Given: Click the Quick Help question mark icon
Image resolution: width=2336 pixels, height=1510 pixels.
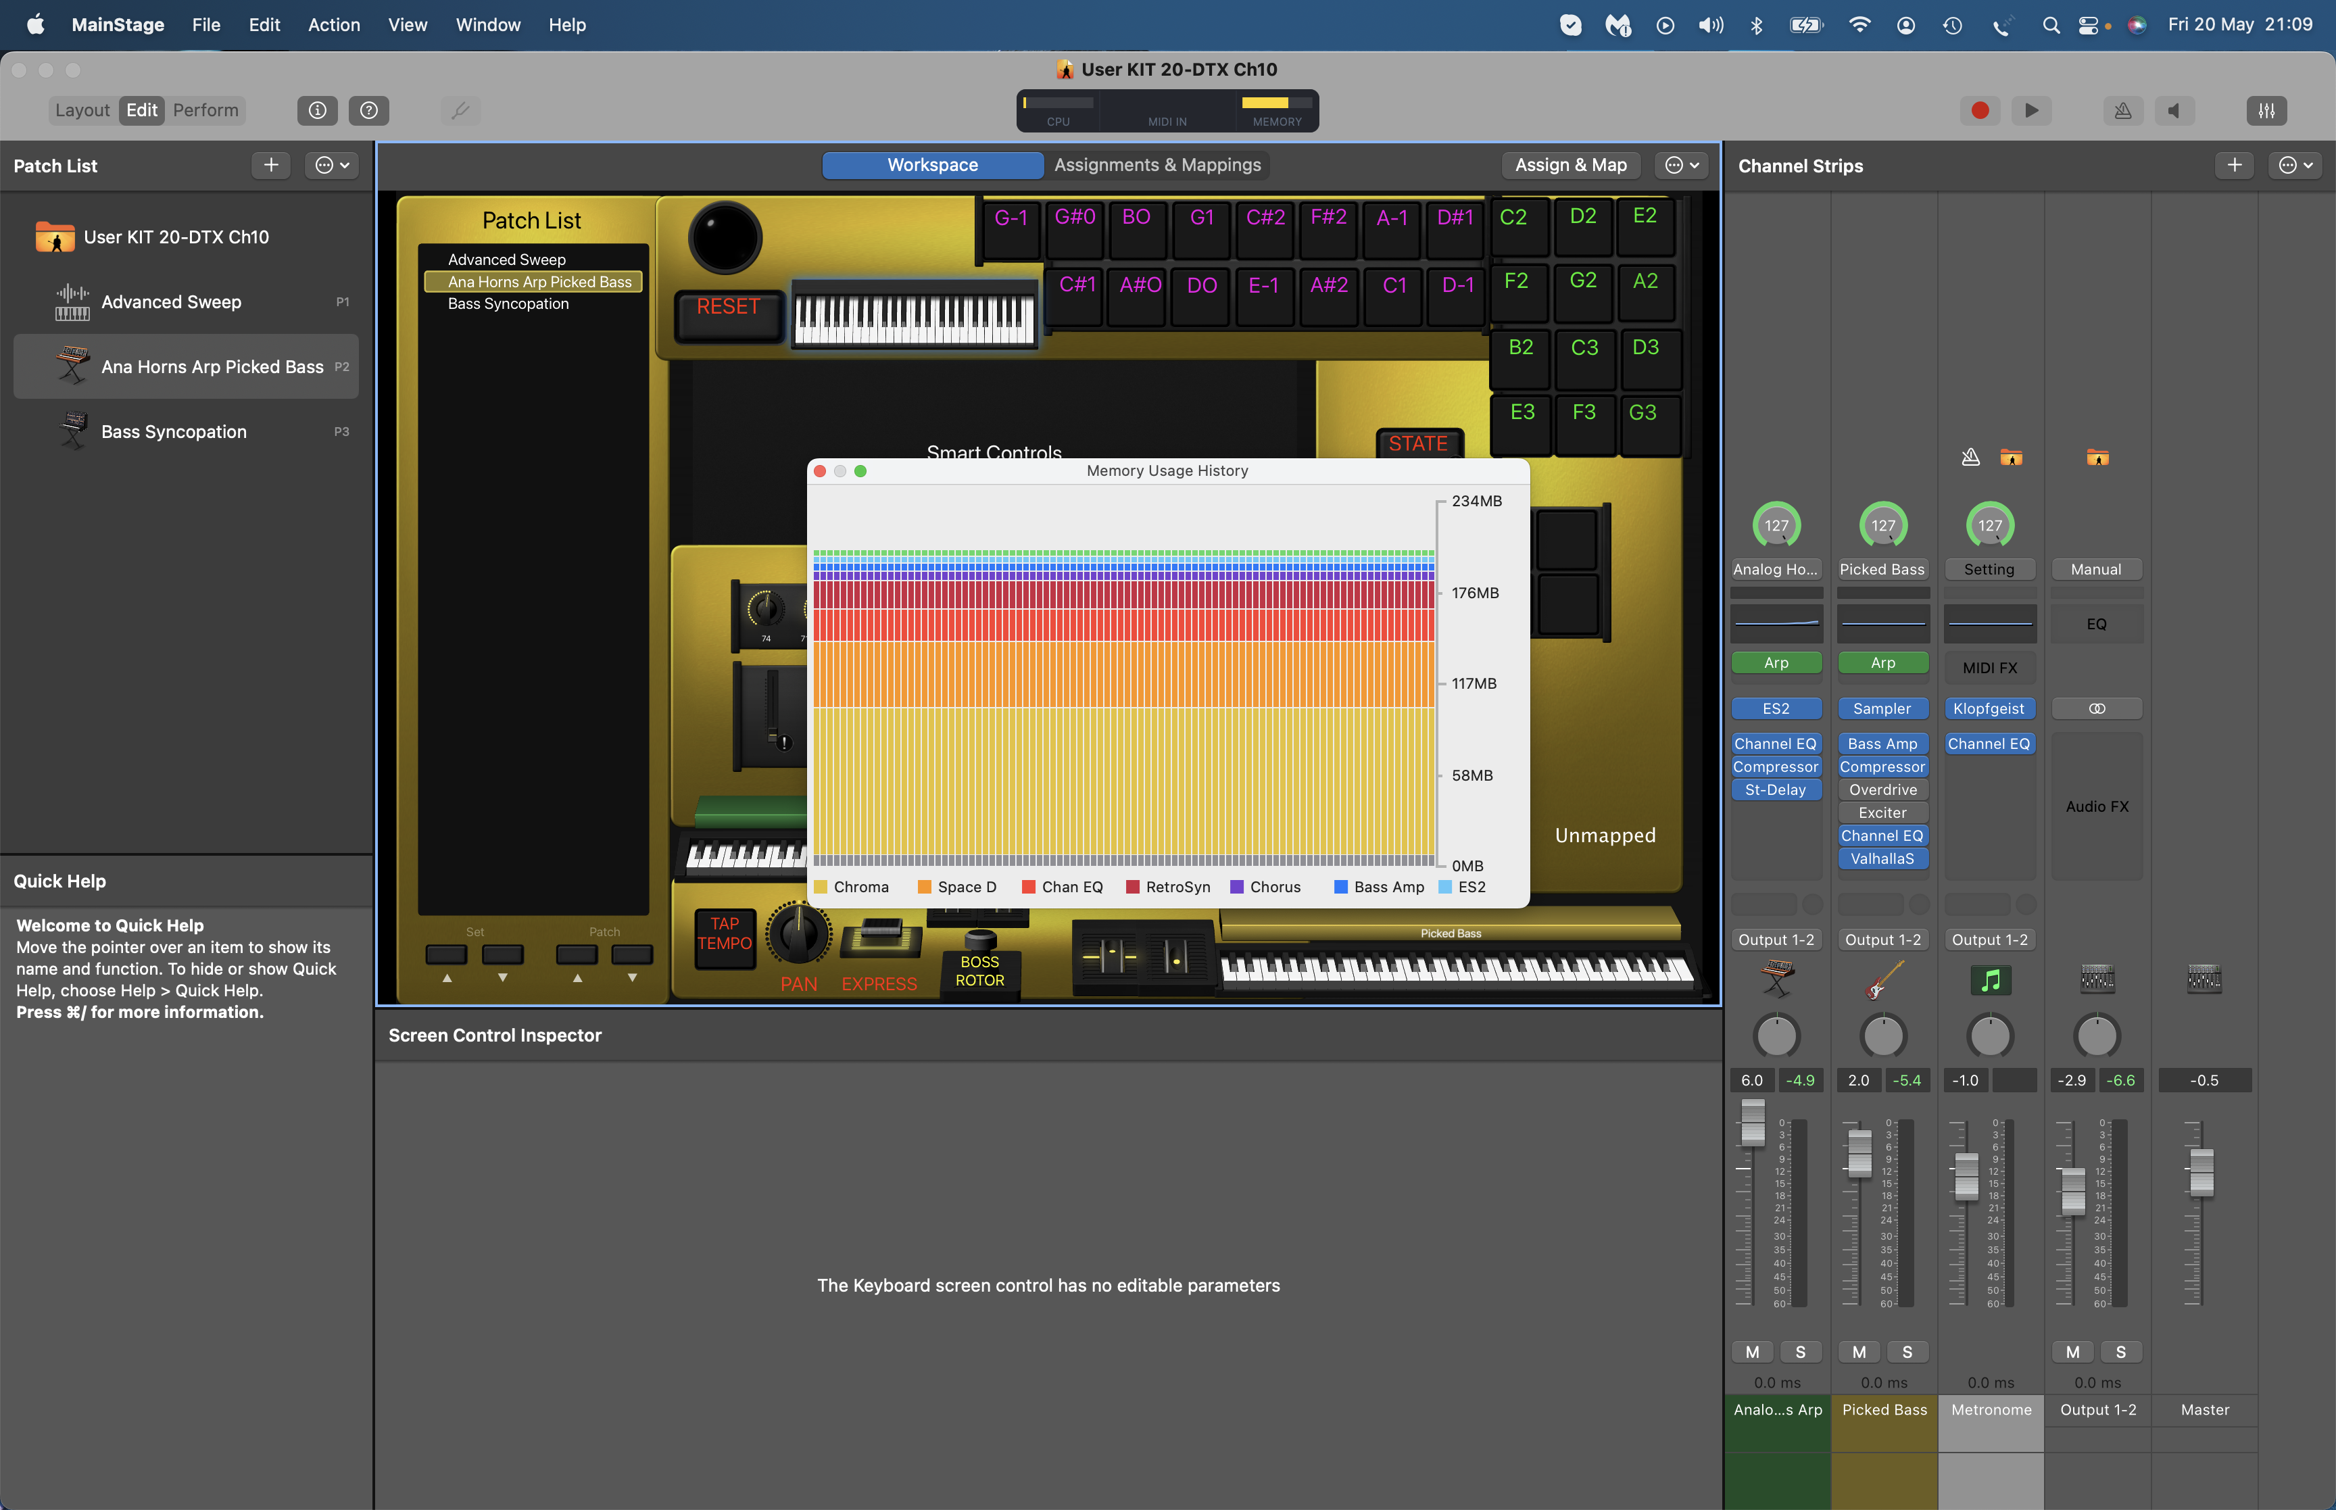Looking at the screenshot, I should pyautogui.click(x=368, y=111).
